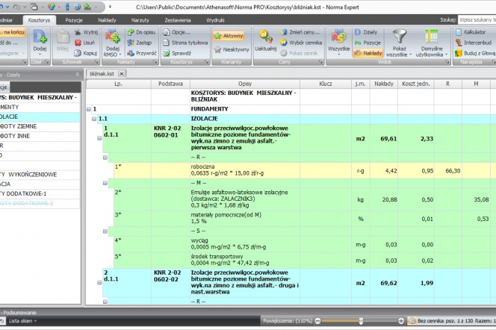Screen dimensions: 496x330
Task: Open the Zestawienia ribbon tab
Action: pyautogui.click(x=179, y=21)
